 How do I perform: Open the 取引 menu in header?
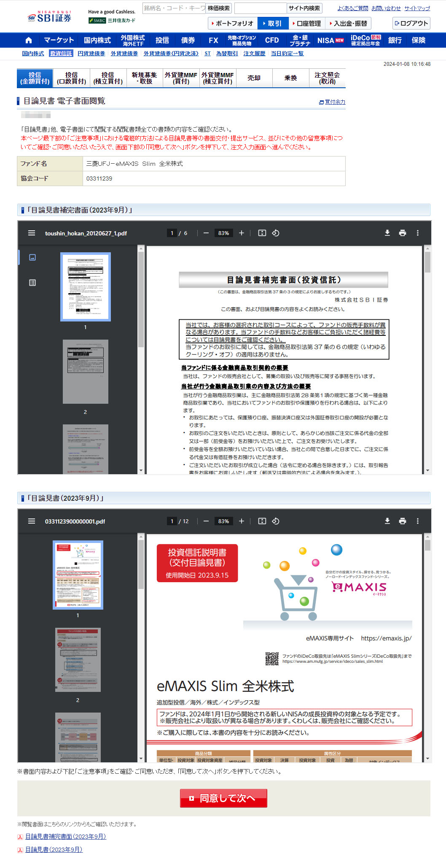272,24
